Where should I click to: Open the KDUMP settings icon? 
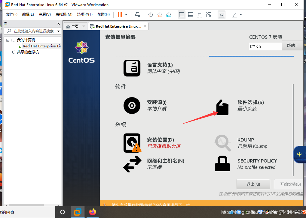[x=223, y=143]
